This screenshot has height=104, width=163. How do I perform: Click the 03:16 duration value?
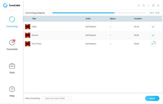pos(137,27)
